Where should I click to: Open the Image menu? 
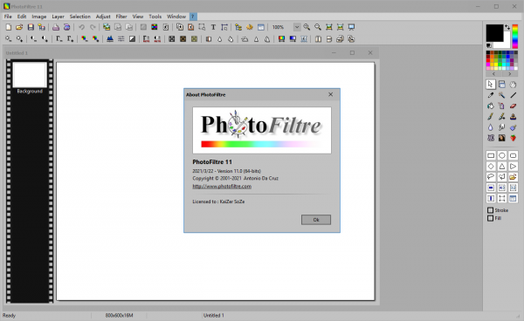point(39,17)
